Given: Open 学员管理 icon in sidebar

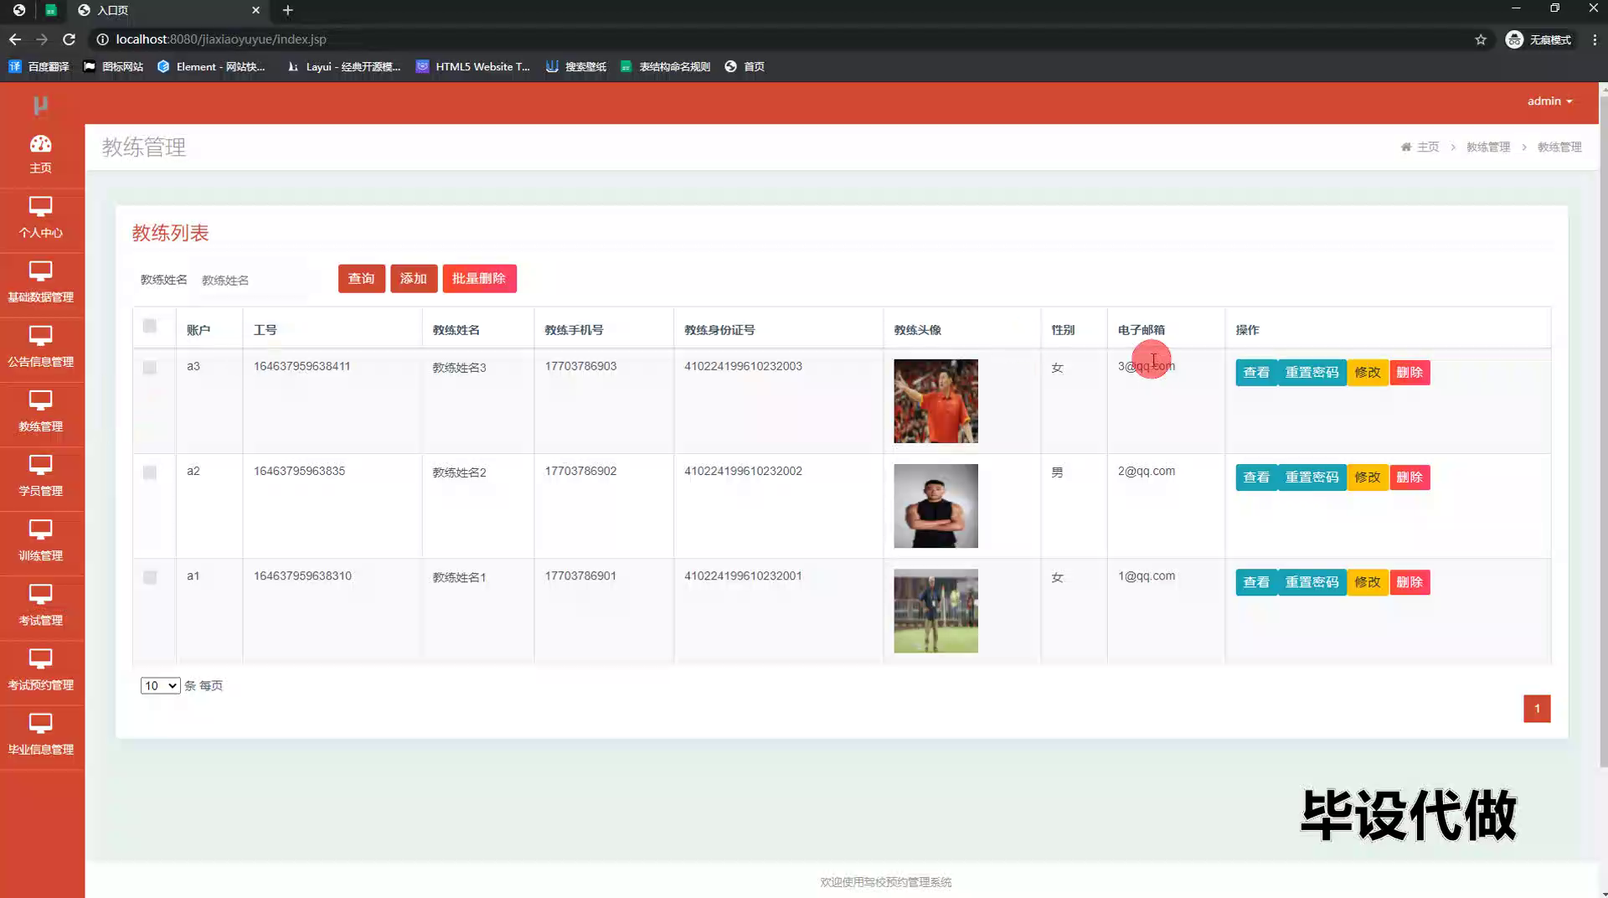Looking at the screenshot, I should [40, 465].
